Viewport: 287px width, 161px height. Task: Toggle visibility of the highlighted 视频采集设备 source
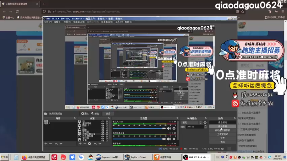pyautogui.click(x=103, y=134)
